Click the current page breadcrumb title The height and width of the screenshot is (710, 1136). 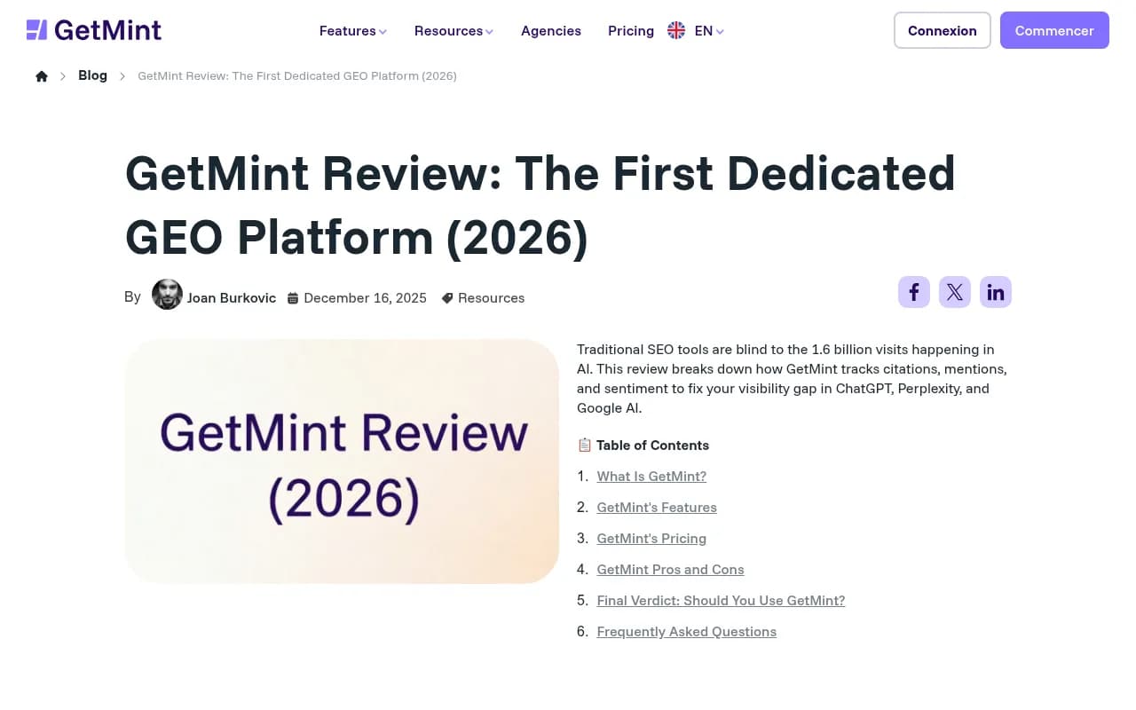tap(297, 76)
